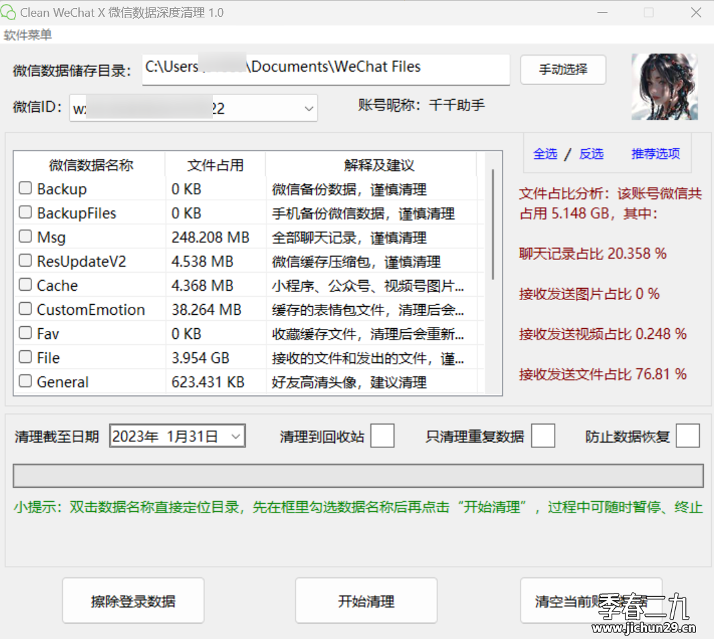Click the 全部聊天记录，谨慎清理 description

click(x=349, y=238)
